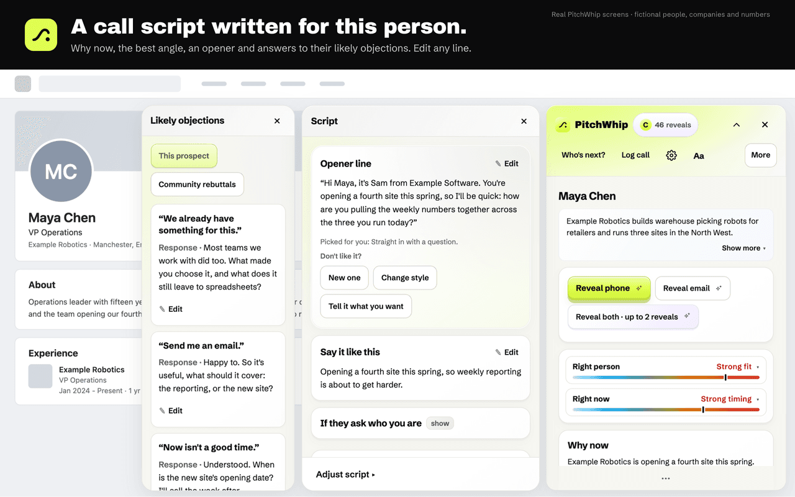Show the 'If they ask who you are' answer

click(x=440, y=424)
